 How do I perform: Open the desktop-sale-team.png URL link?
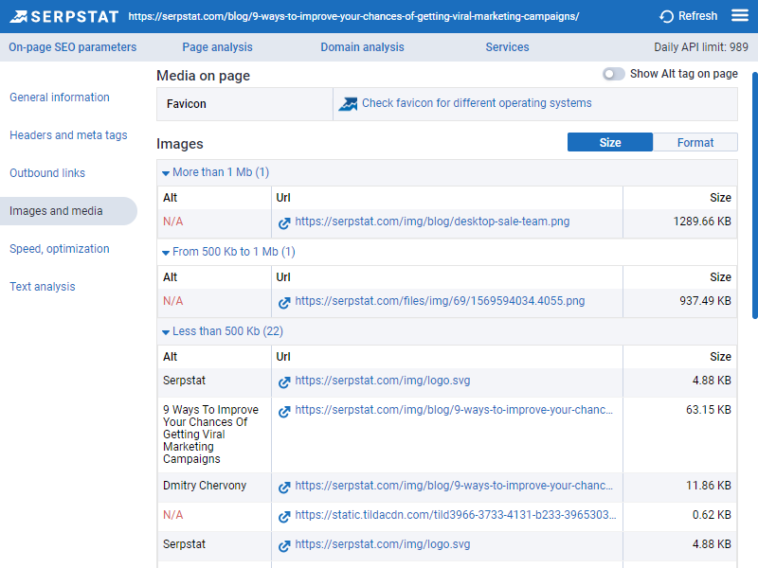point(432,222)
